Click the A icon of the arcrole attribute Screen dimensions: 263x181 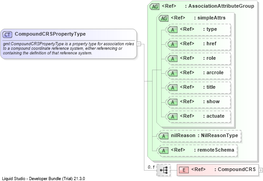click(172, 73)
